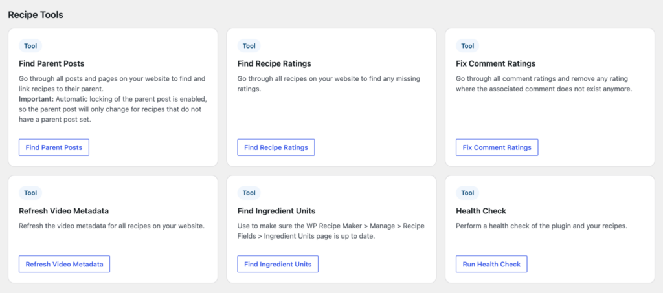Click Tool badge on Fix Comment Ratings card
Image resolution: width=663 pixels, height=293 pixels.
coord(467,46)
